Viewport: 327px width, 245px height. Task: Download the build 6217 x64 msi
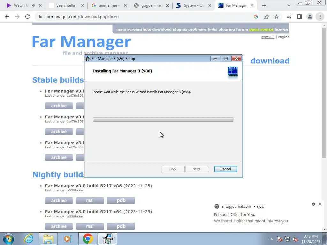click(90, 226)
